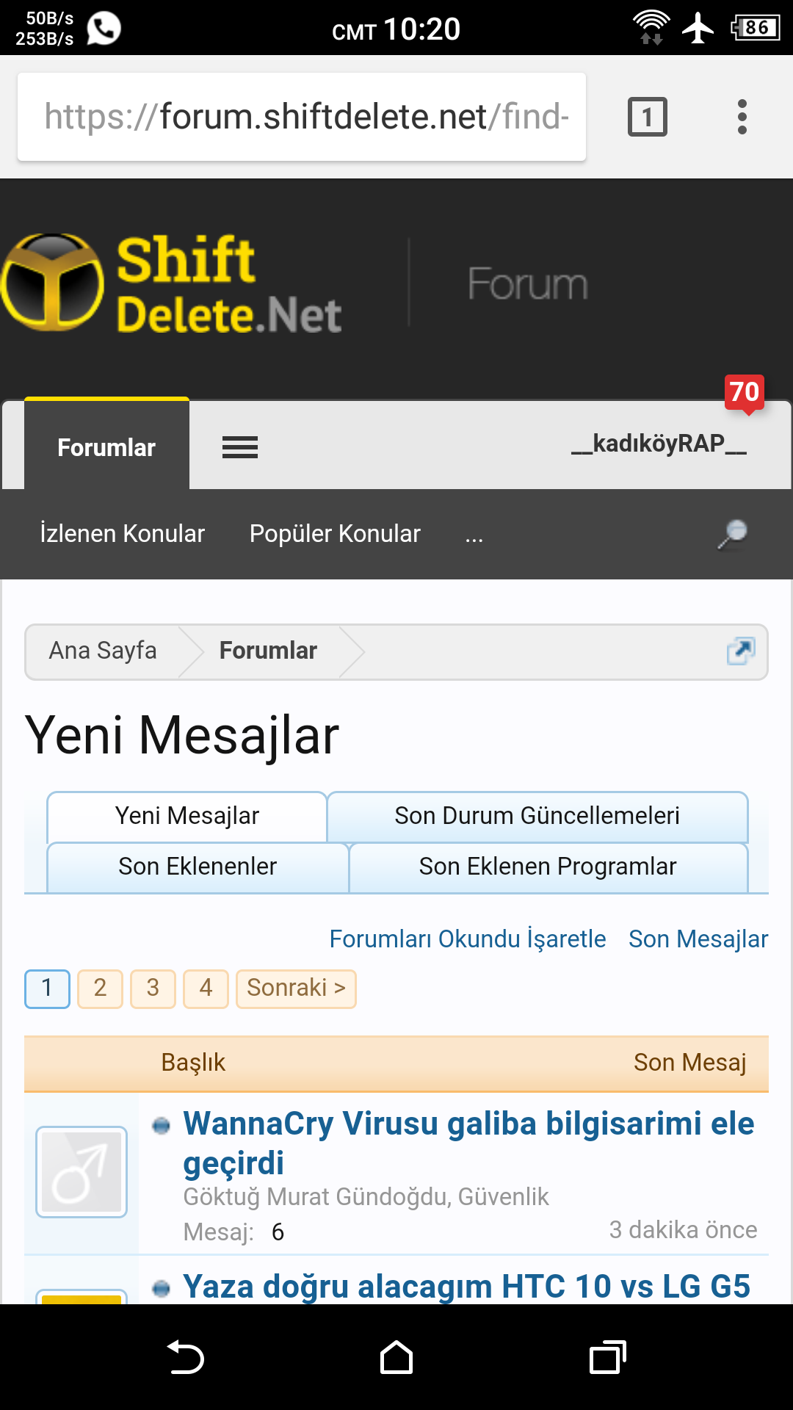This screenshot has height=1410, width=793.
Task: Tap the first thread's user avatar
Action: (82, 1172)
